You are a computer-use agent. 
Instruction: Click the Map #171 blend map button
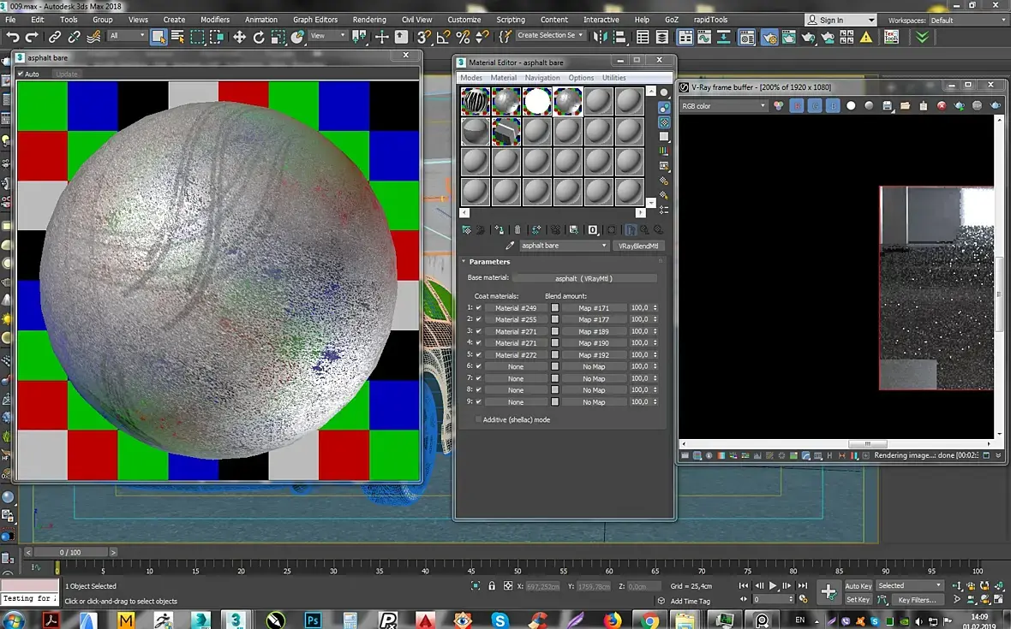pyautogui.click(x=593, y=308)
